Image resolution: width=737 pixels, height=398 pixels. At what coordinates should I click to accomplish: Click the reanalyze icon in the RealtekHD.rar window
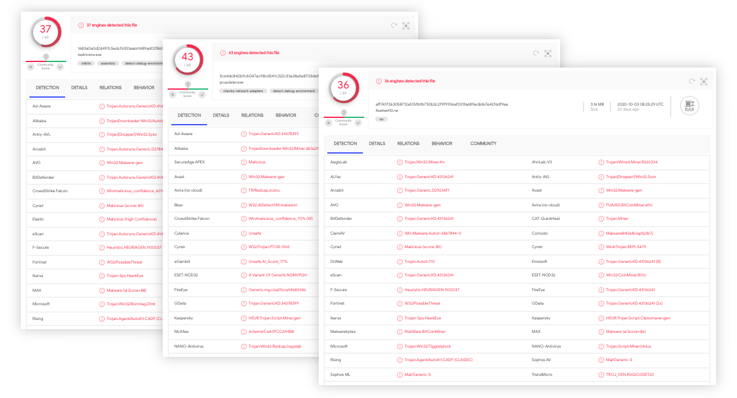692,81
